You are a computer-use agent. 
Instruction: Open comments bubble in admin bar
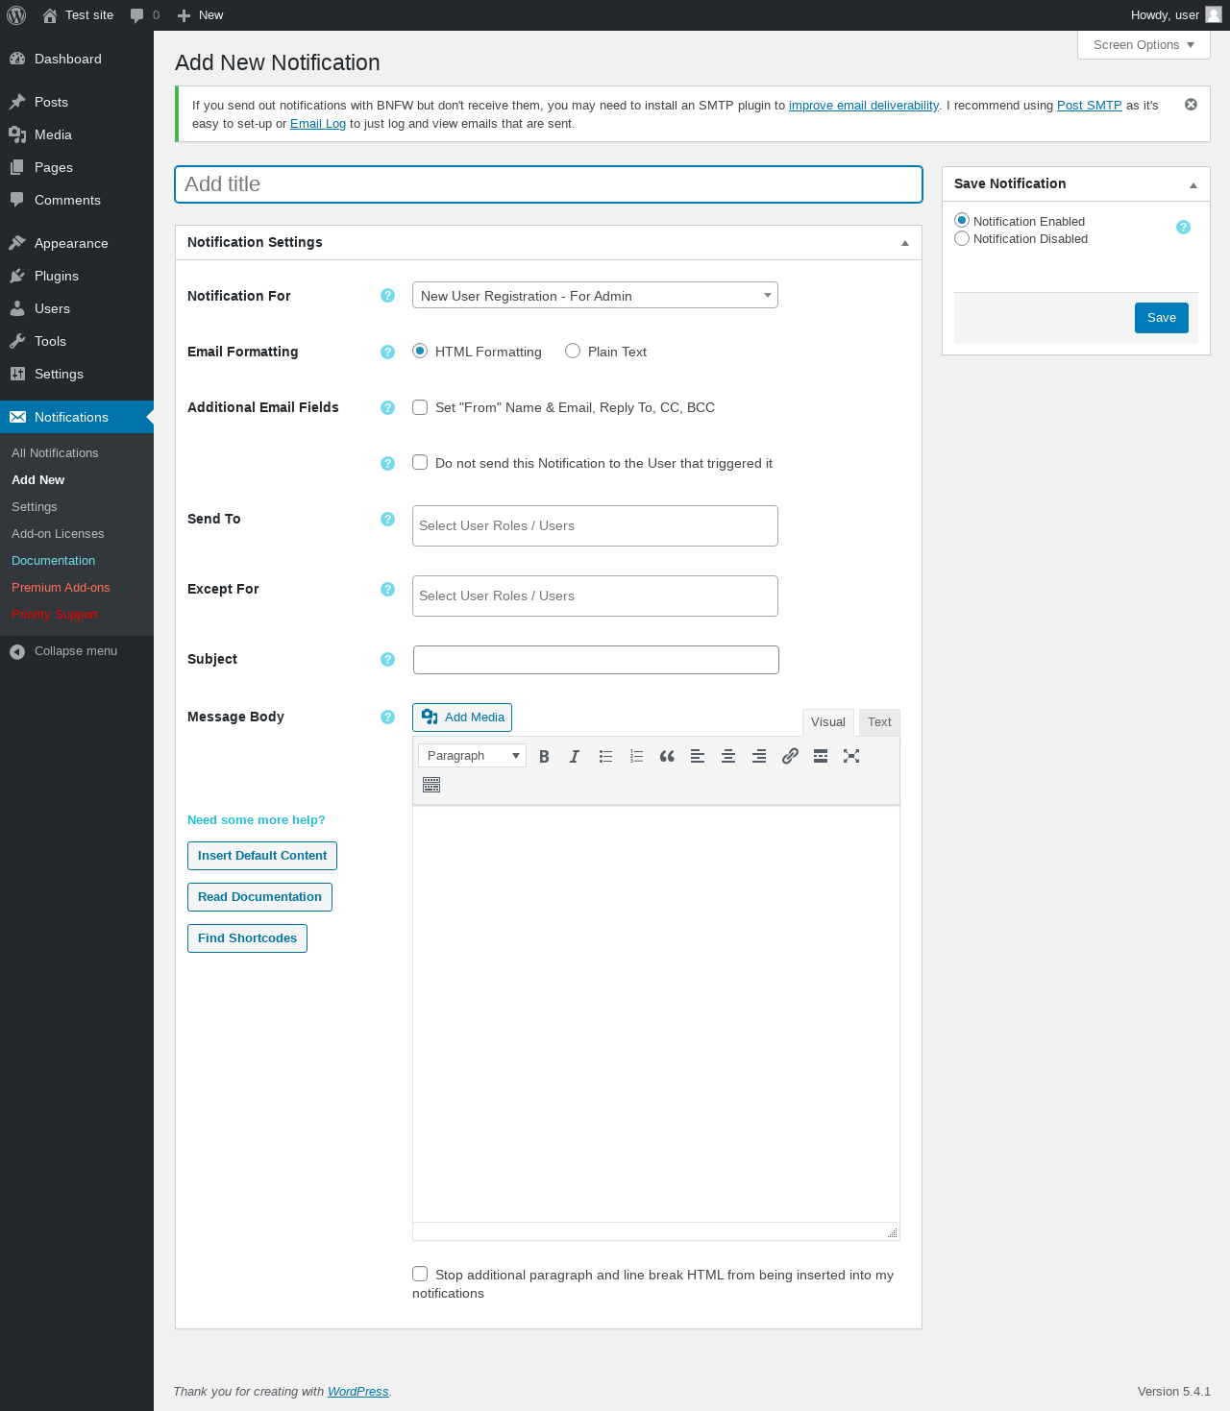tap(137, 15)
